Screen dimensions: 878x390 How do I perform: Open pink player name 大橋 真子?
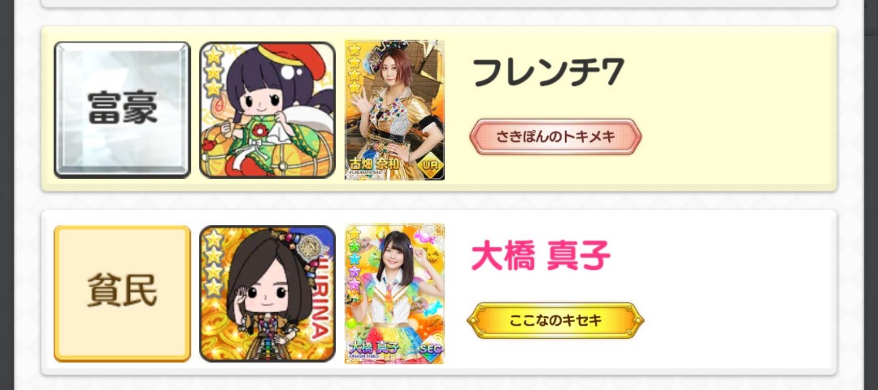541,256
